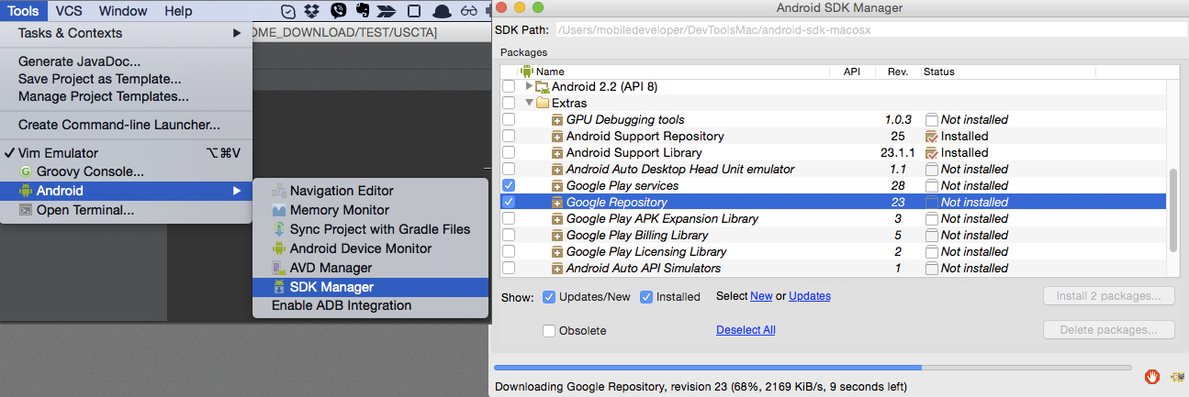Select the Android Auto Desktop Head Unit emulator row

click(833, 170)
